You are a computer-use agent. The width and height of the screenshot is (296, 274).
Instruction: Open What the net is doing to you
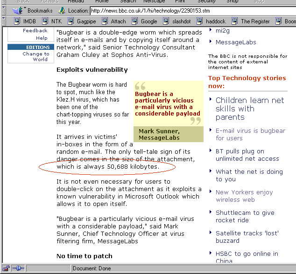249,175
